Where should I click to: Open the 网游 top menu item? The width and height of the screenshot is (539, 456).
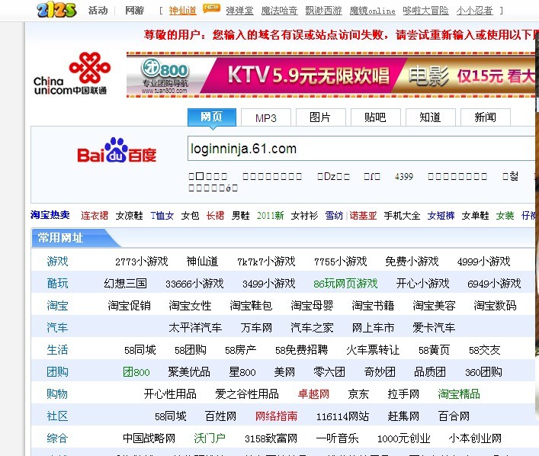click(x=134, y=11)
